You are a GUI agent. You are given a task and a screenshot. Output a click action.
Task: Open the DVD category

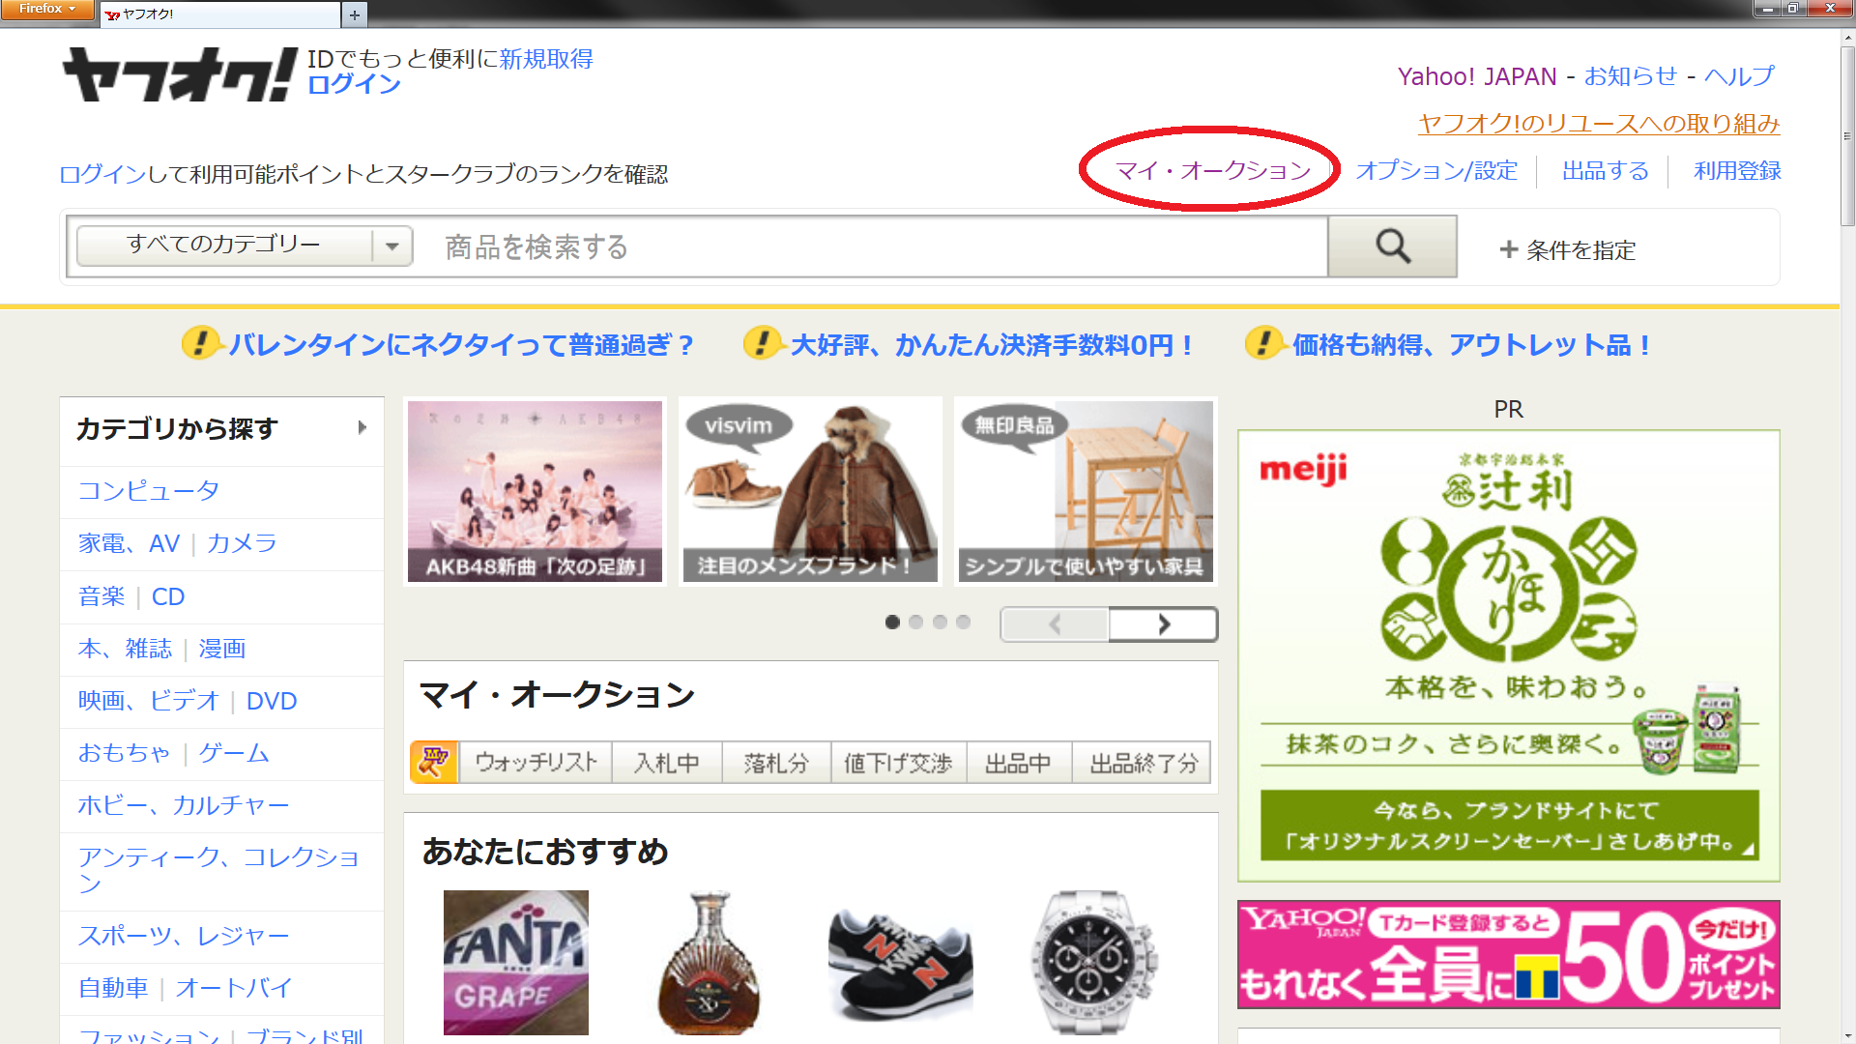[x=272, y=701]
